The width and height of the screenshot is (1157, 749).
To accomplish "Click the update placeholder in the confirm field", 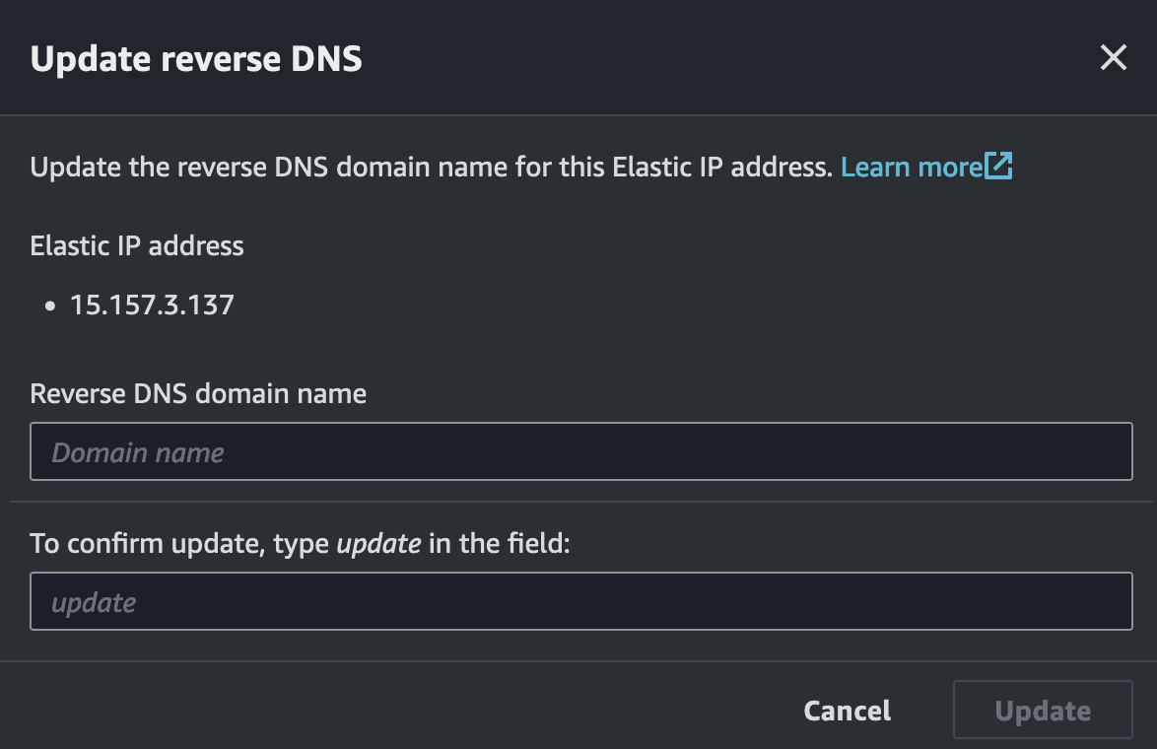I will [x=96, y=601].
